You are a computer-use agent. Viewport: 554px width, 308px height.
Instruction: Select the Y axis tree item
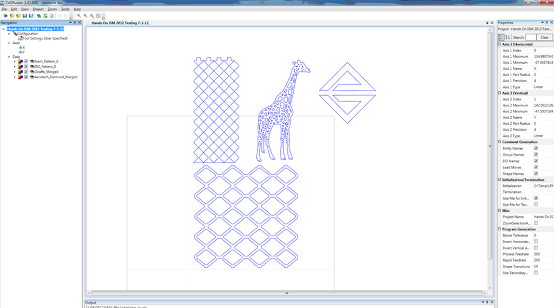coord(22,52)
